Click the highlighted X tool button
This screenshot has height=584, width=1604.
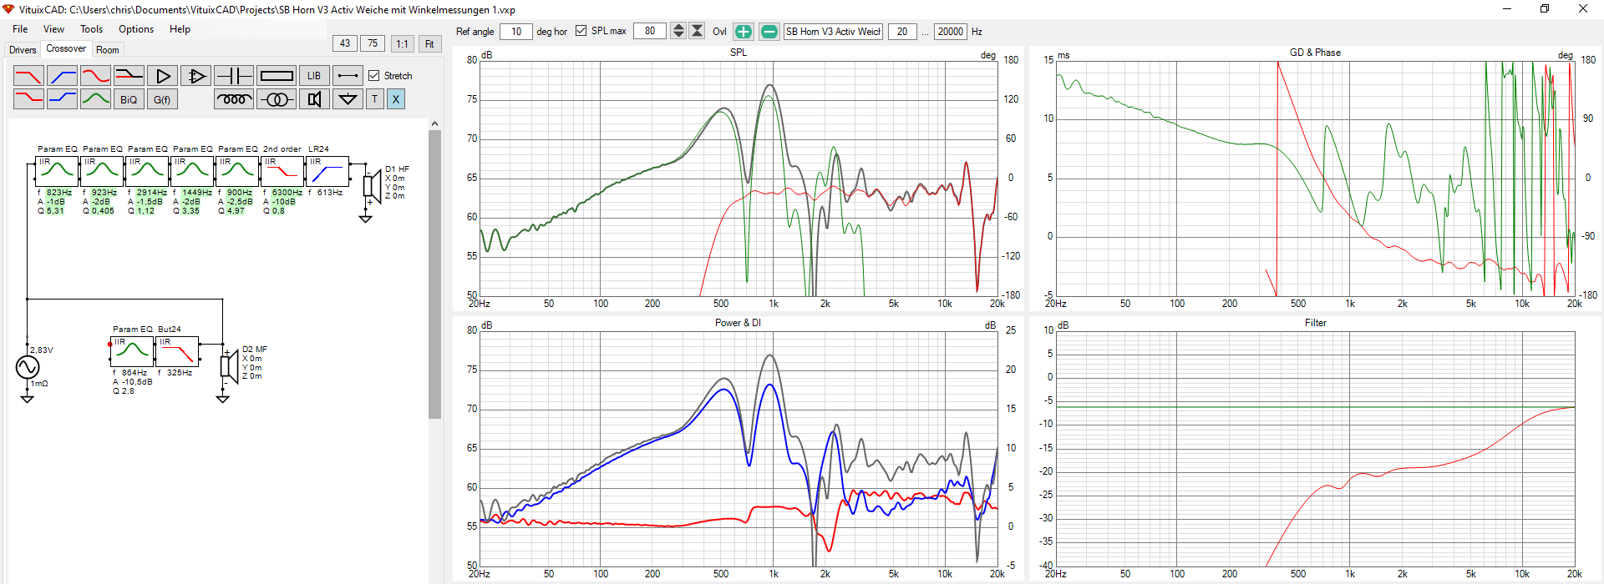coord(396,99)
